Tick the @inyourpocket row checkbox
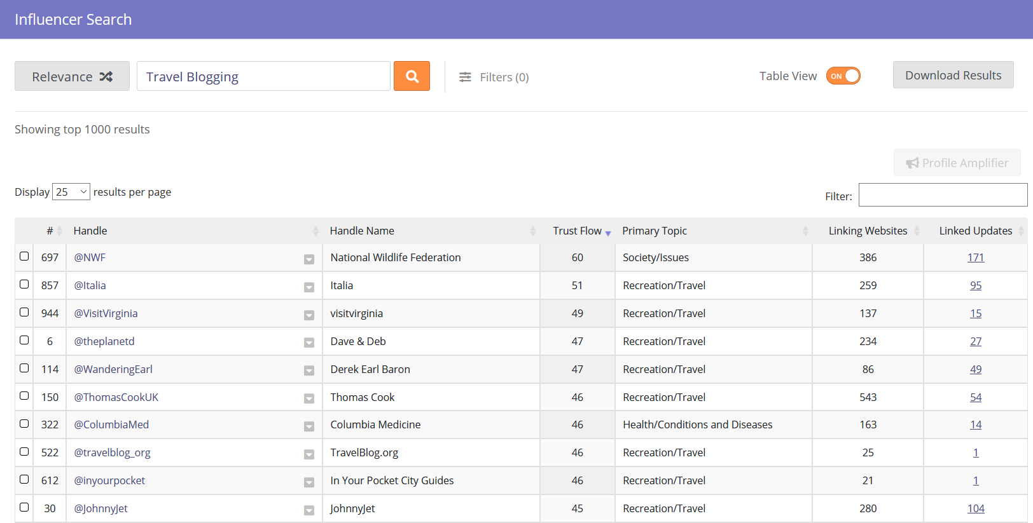Image resolution: width=1033 pixels, height=523 pixels. point(24,479)
